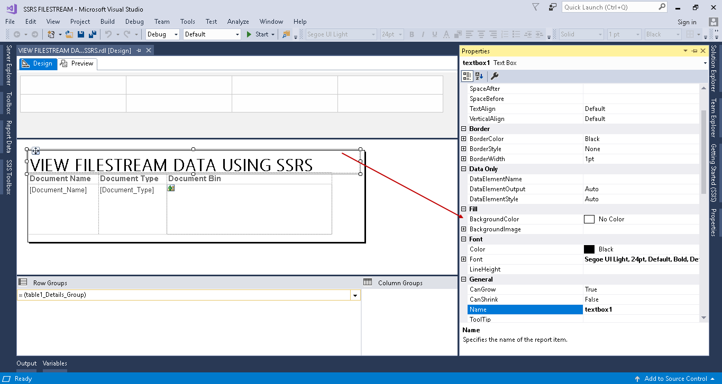The height and width of the screenshot is (384, 722).
Task: Click the notifications filter flag icon
Action: [x=535, y=7]
